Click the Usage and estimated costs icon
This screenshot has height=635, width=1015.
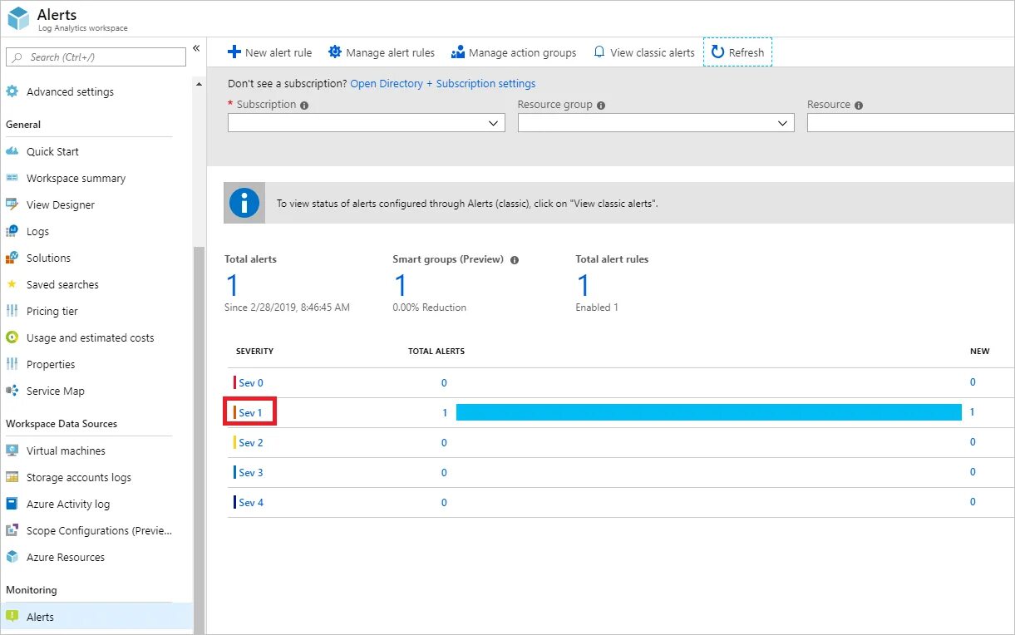click(x=12, y=337)
